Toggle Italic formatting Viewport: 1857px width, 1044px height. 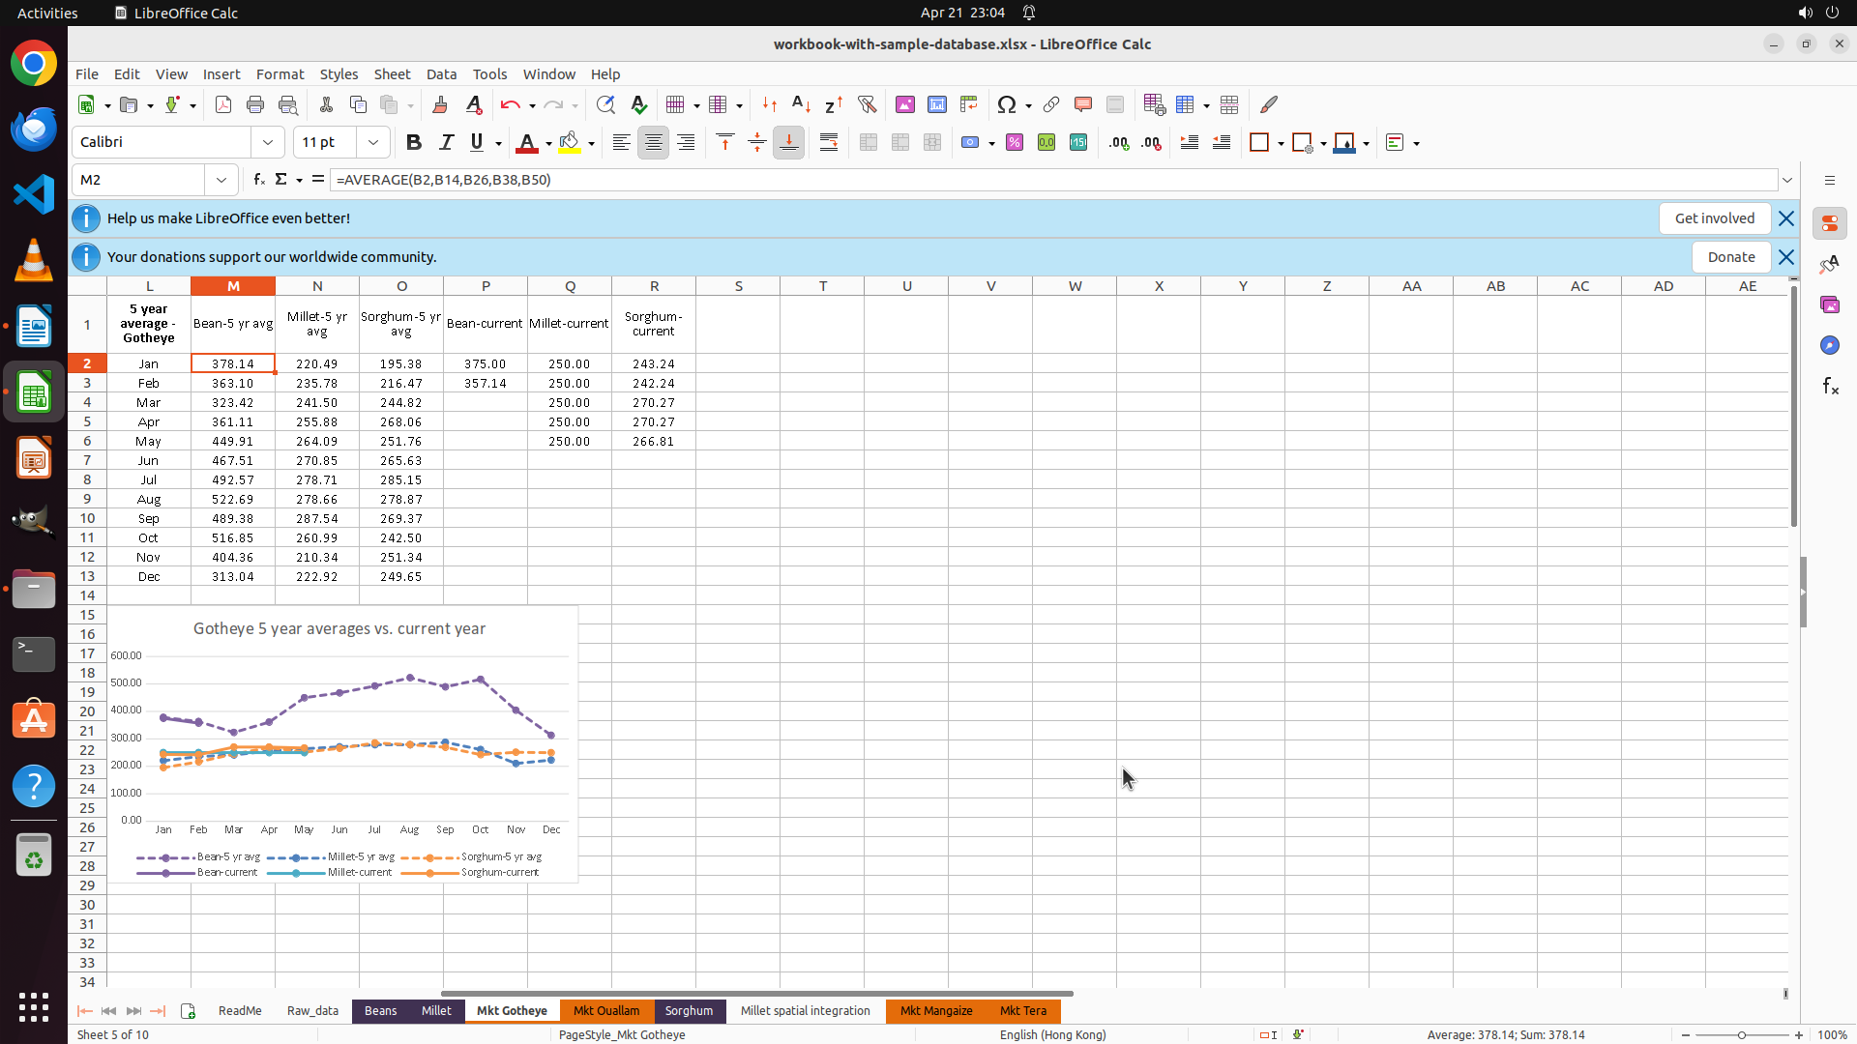[x=446, y=142]
